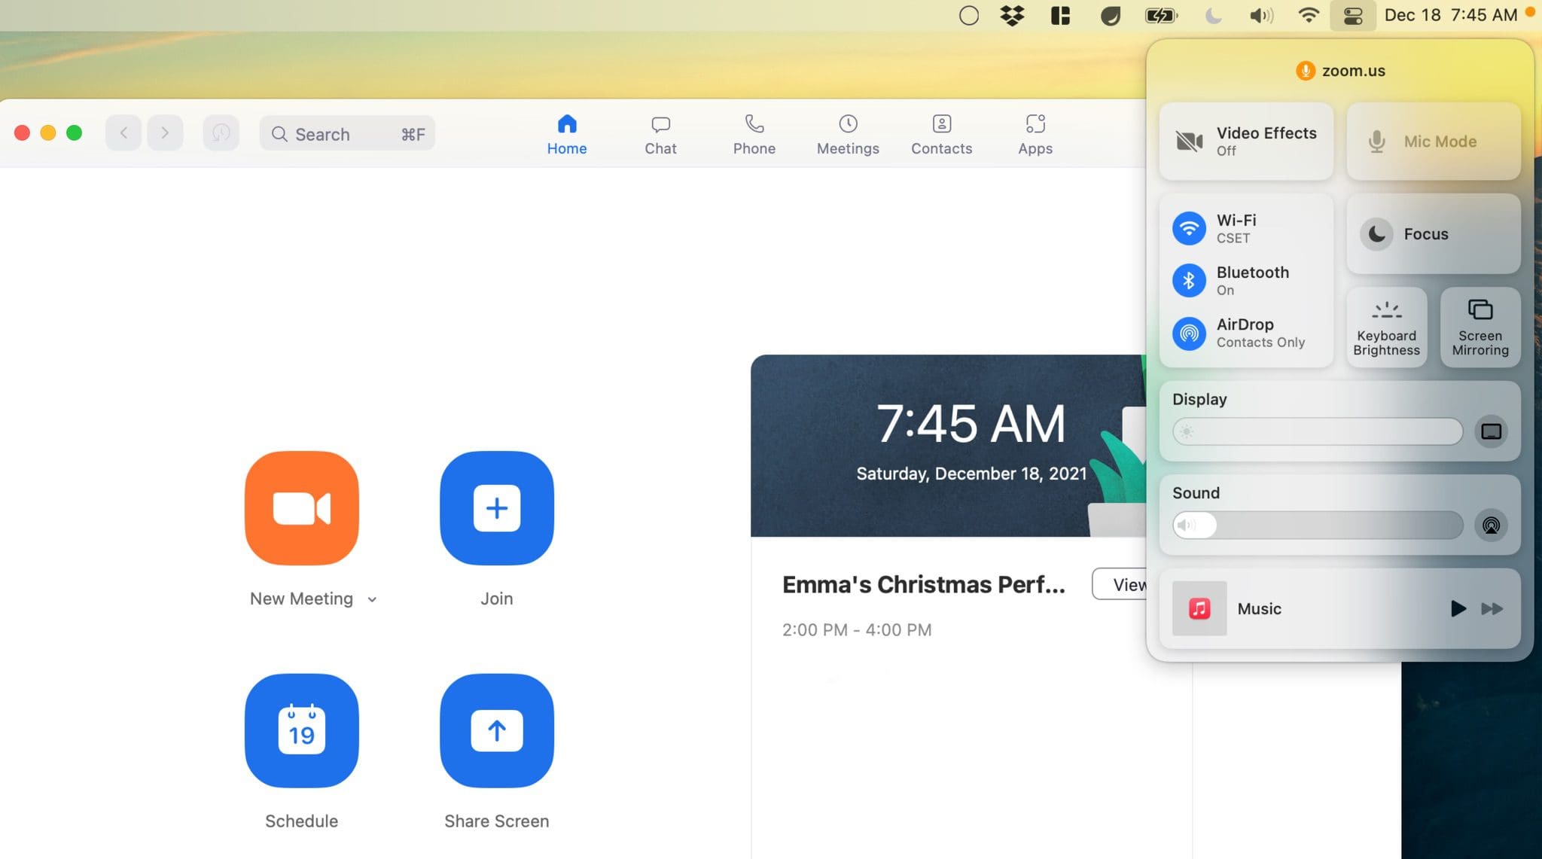Open the Share Screen option

tap(495, 730)
